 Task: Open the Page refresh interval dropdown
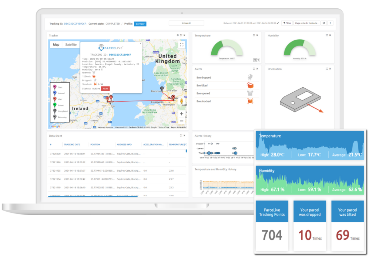tap(307, 23)
